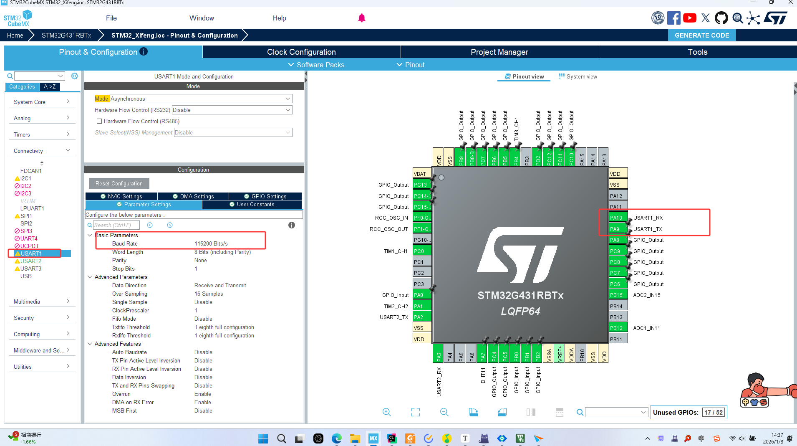Image resolution: width=797 pixels, height=446 pixels.
Task: Open the DMA Settings tab
Action: [x=193, y=196]
